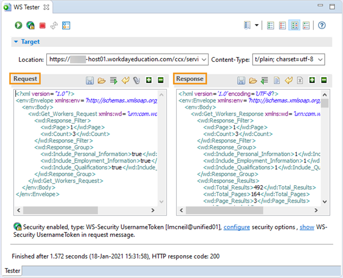Select the Tester bottom tab

[x=13, y=271]
